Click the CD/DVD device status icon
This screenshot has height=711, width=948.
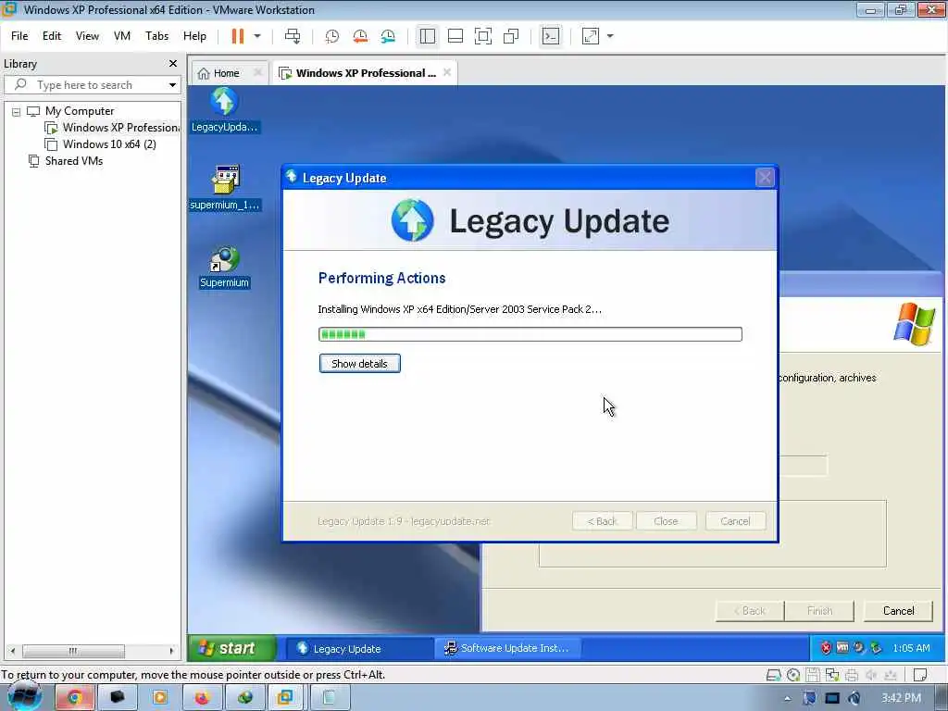[x=793, y=675]
